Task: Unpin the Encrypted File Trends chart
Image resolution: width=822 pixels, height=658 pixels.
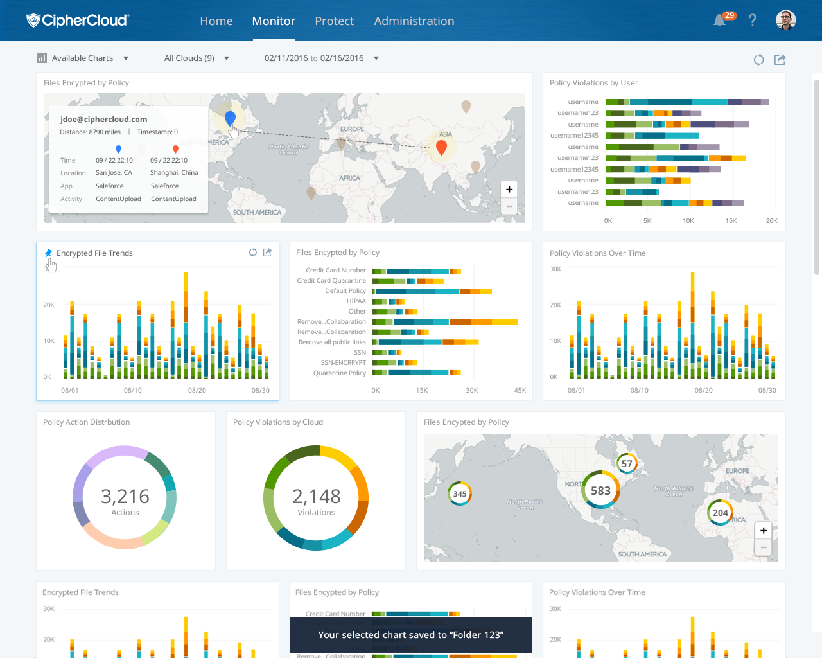Action: pyautogui.click(x=48, y=253)
